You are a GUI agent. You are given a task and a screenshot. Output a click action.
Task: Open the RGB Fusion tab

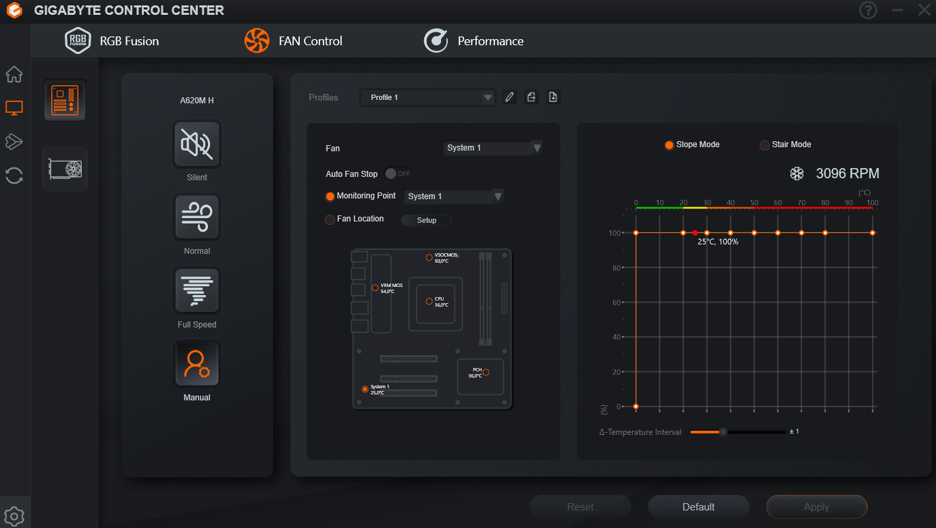click(x=112, y=41)
